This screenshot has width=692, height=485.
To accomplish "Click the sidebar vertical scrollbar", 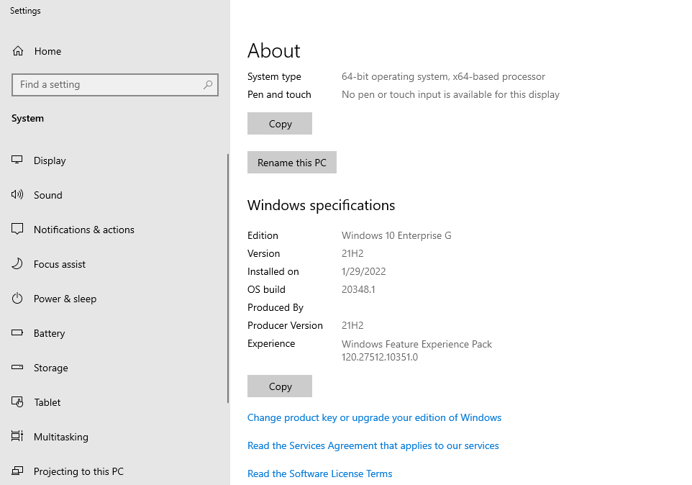I will click(x=228, y=278).
